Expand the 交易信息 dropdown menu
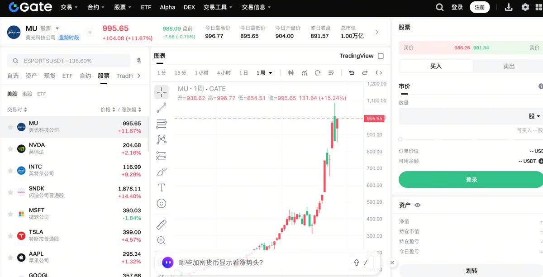The width and height of the screenshot is (543, 277). (x=257, y=7)
